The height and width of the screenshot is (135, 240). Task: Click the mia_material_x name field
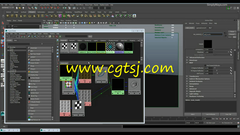coord(213,34)
